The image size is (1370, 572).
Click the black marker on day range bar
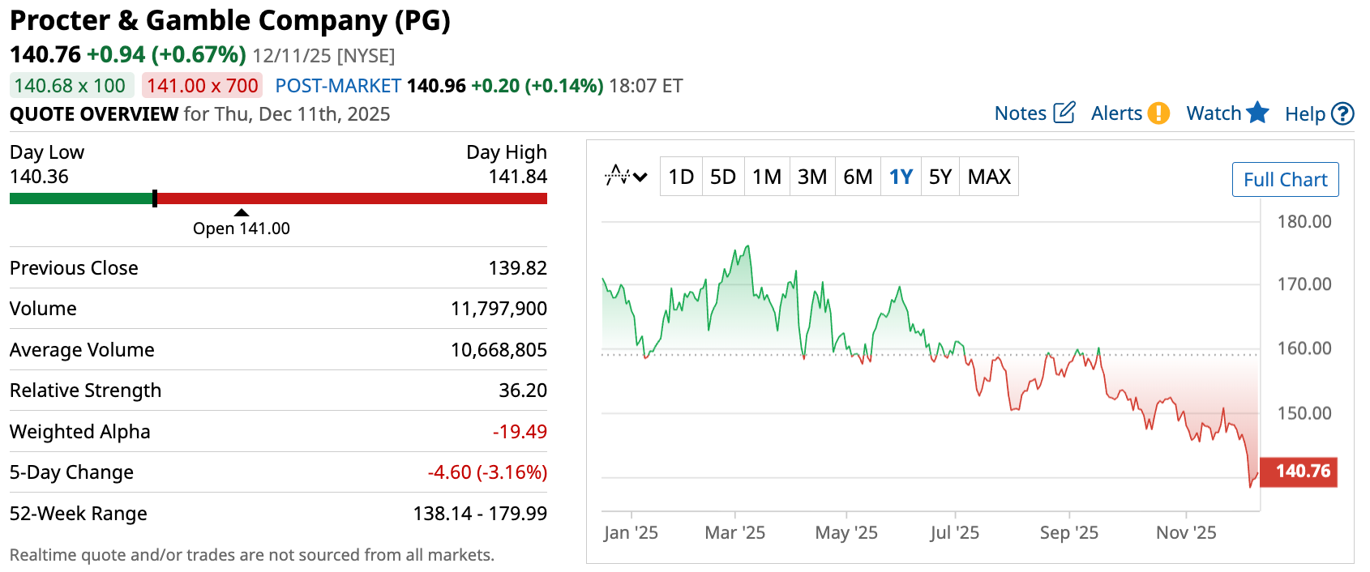(x=155, y=198)
